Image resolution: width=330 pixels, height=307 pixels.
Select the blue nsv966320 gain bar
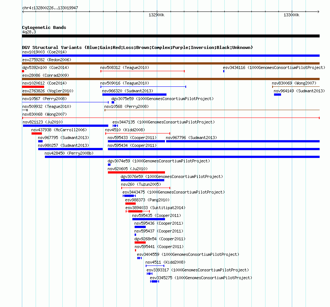(x=134, y=95)
